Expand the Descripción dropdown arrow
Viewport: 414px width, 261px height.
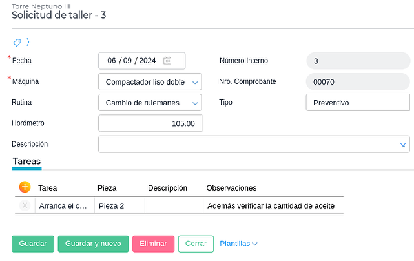coord(403,144)
